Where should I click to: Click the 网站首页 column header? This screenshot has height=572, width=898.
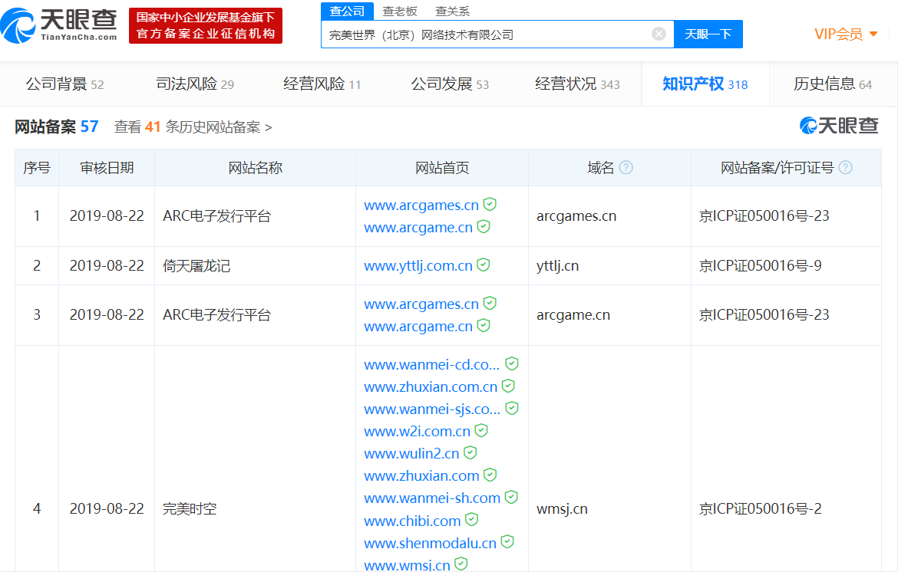[x=441, y=168]
